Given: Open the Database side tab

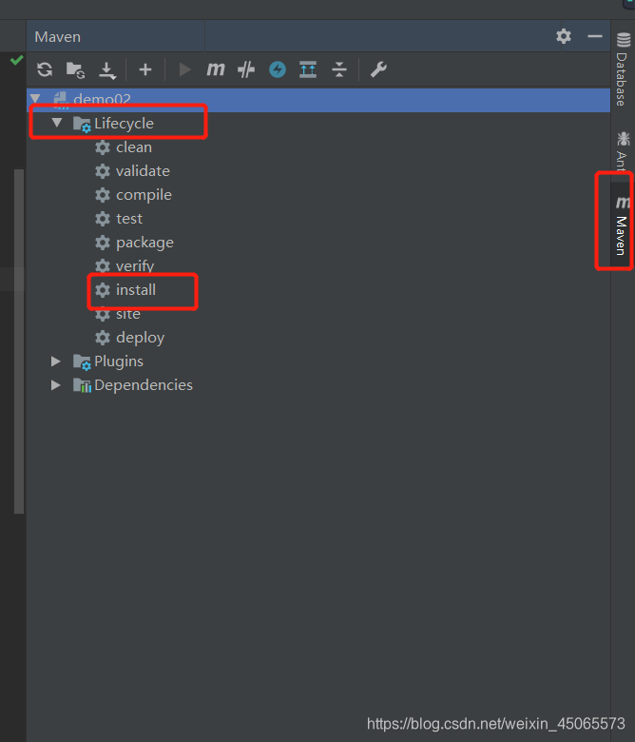Looking at the screenshot, I should click(623, 69).
